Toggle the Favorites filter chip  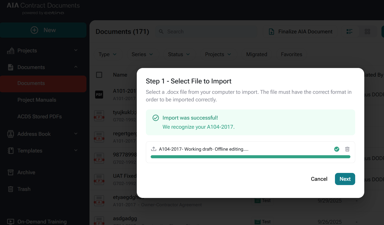pyautogui.click(x=291, y=54)
